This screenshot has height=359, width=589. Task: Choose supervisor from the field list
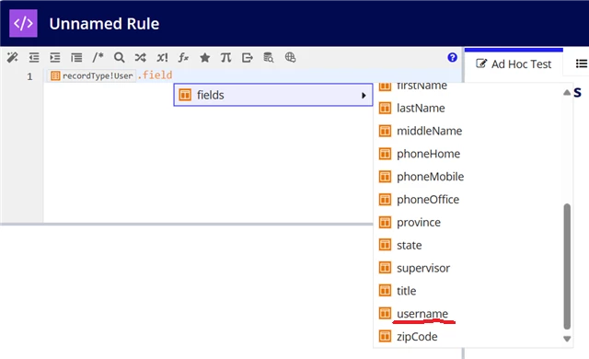469,268
